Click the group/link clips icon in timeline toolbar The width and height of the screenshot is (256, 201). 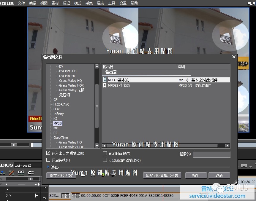point(21,173)
